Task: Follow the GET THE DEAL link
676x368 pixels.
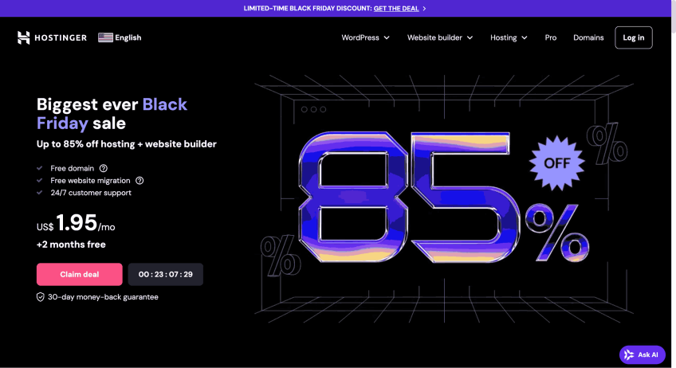Action: click(396, 9)
